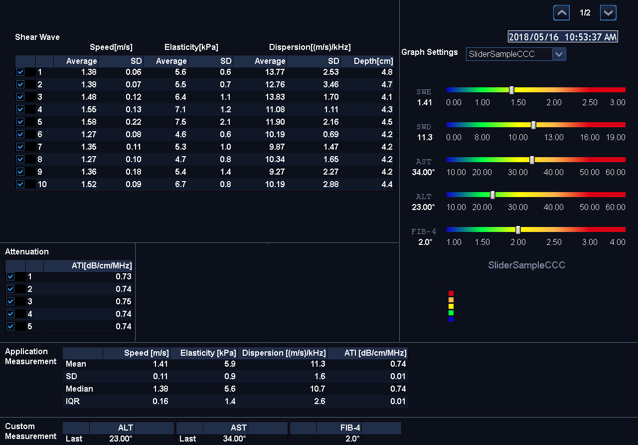Click the FIB-4 slider handle
Screen dimensions: 638x445
pyautogui.click(x=518, y=229)
